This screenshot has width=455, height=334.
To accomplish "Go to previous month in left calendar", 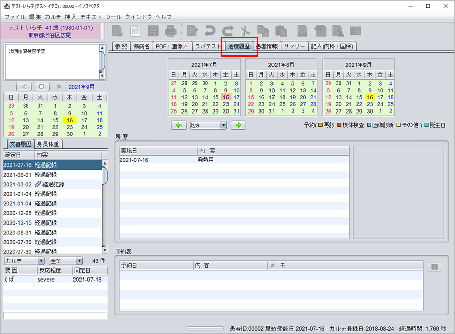I will (24, 87).
